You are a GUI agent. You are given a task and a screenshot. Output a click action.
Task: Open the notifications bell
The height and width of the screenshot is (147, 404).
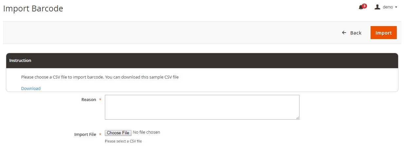coord(361,7)
